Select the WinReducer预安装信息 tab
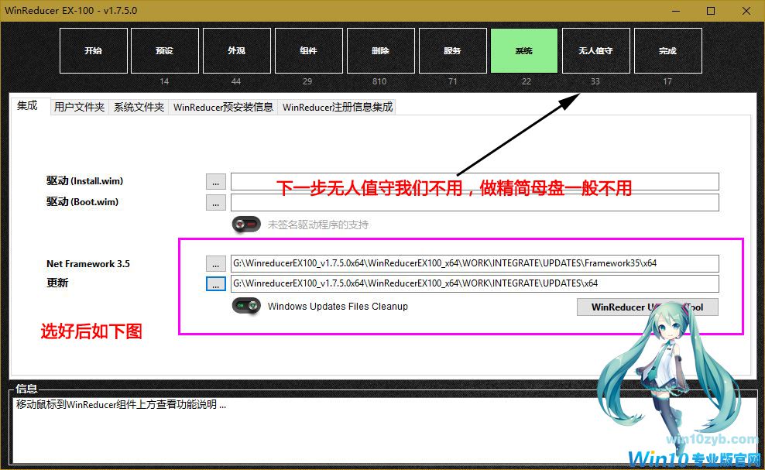This screenshot has height=470, width=765. 223,107
